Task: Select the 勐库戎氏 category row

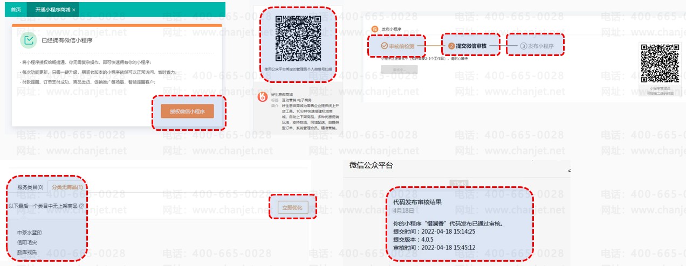Action: pos(27,251)
